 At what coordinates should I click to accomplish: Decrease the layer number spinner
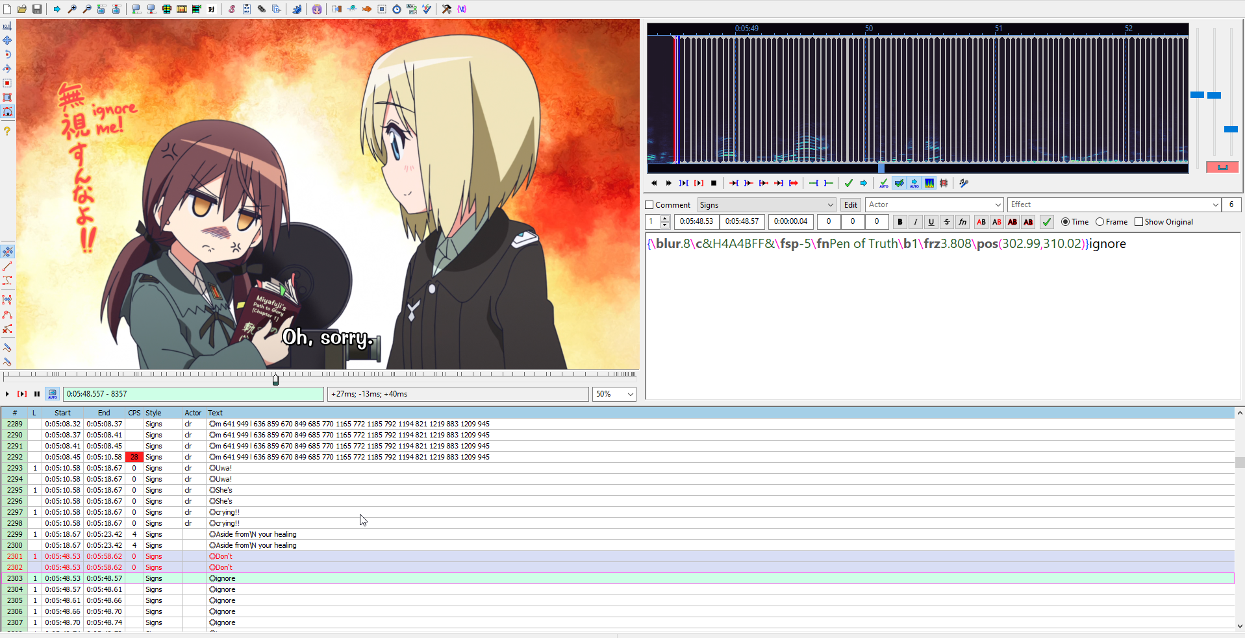point(665,225)
